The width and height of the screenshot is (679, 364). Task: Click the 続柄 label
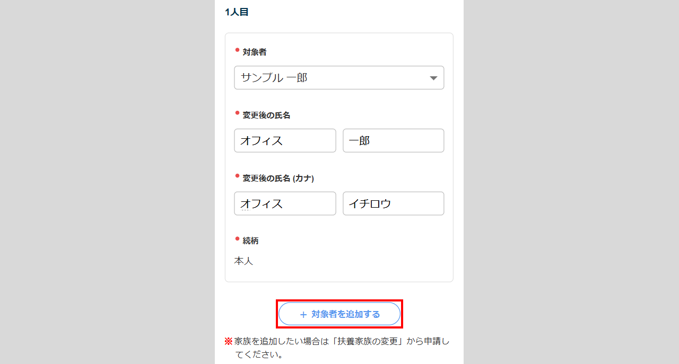pyautogui.click(x=250, y=241)
